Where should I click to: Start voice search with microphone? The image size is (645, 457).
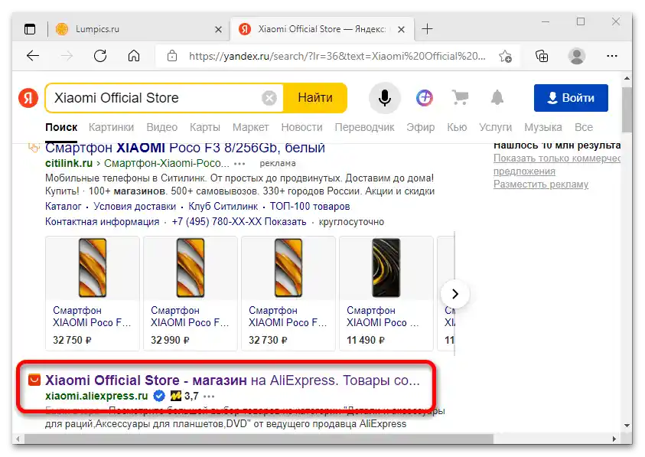click(x=385, y=98)
